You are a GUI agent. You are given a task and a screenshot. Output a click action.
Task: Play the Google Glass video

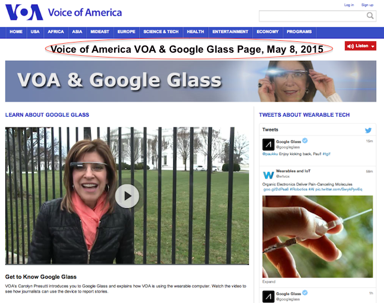pyautogui.click(x=127, y=196)
